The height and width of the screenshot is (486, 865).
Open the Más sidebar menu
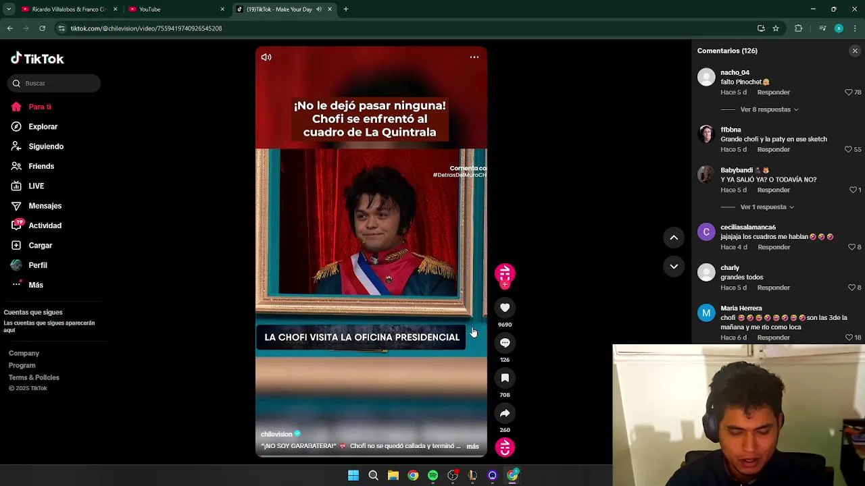(x=27, y=285)
